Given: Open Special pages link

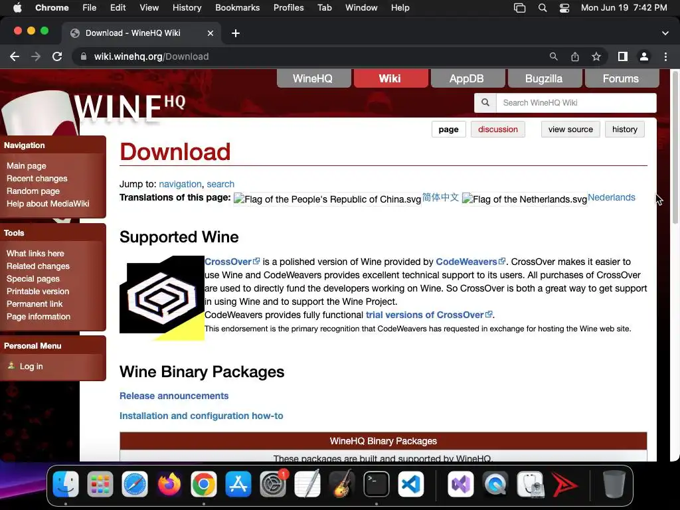Looking at the screenshot, I should tap(33, 279).
